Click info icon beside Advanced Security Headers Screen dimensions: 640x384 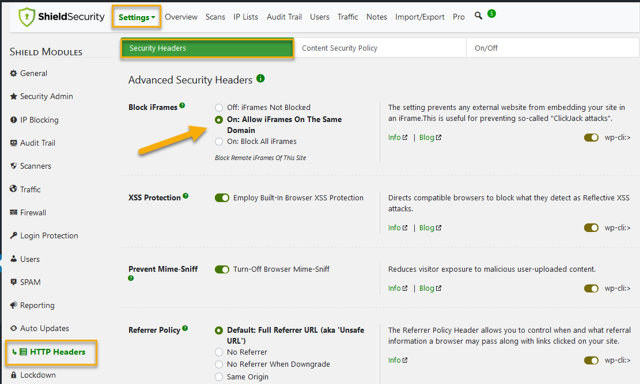(x=260, y=78)
